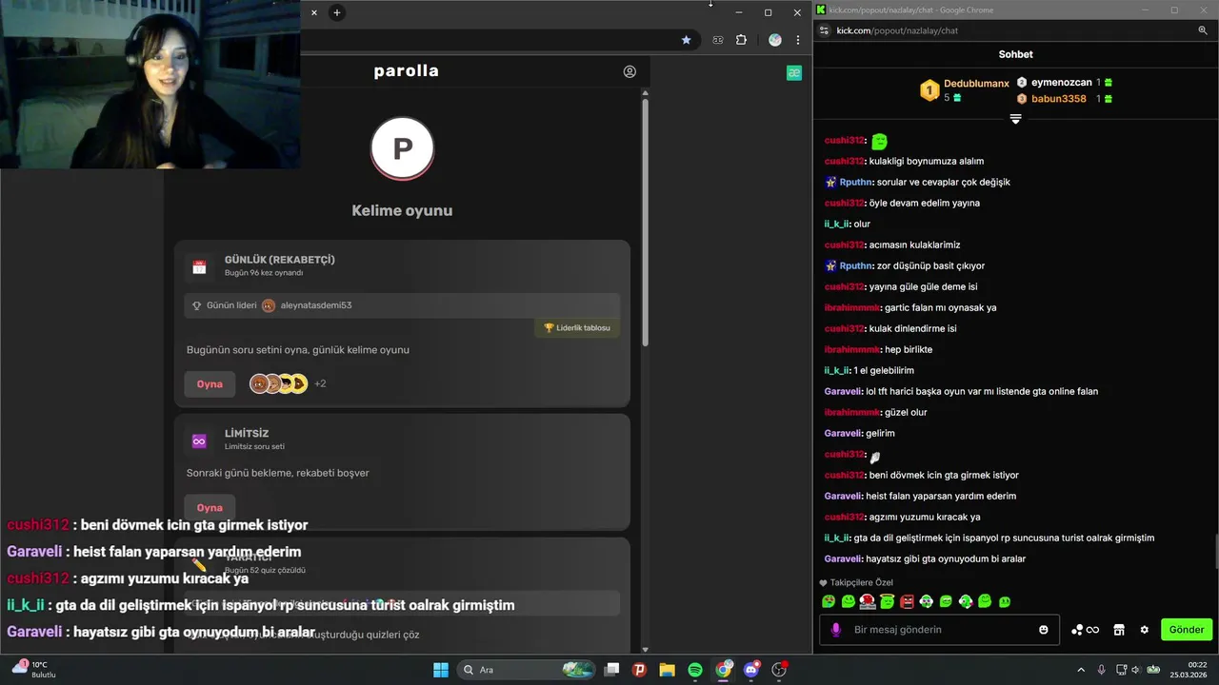Open OBS Studio from the taskbar
This screenshot has width=1219, height=685.
(x=779, y=670)
